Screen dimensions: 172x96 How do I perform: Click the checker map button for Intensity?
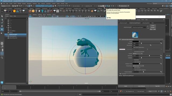click(x=161, y=43)
